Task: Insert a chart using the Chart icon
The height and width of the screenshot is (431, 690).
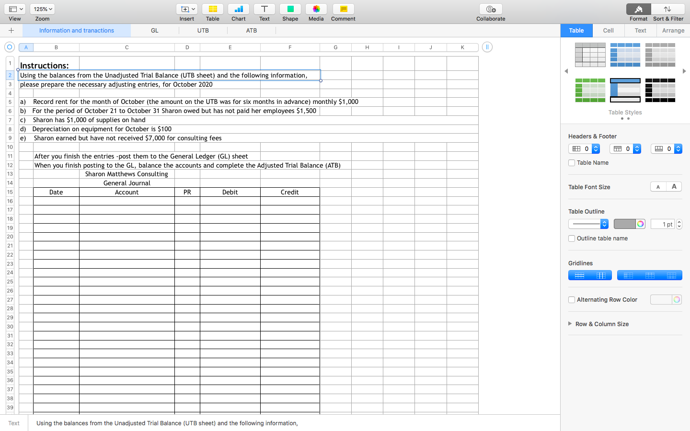Action: 238,9
